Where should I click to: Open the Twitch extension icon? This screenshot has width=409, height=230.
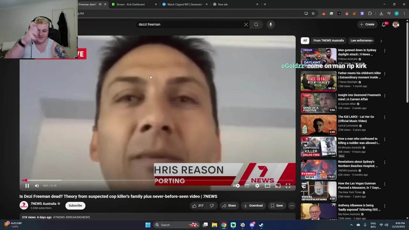(x=362, y=13)
